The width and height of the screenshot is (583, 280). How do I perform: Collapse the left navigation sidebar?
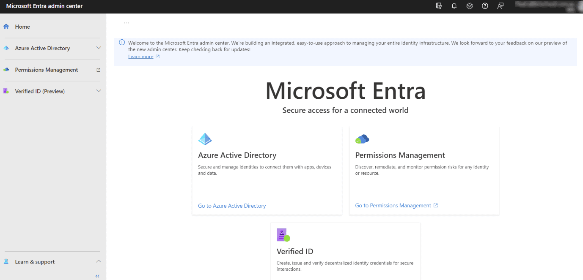[x=97, y=276]
